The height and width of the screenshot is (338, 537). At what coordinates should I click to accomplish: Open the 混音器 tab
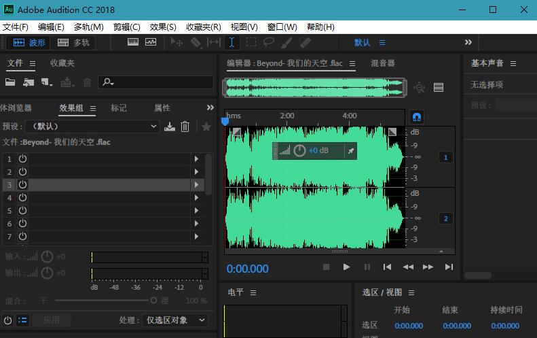coord(382,63)
